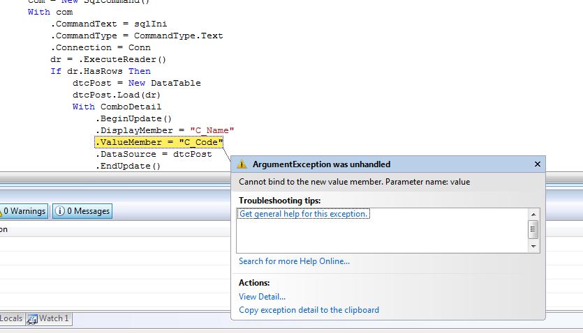
Task: Toggle the 0 Messages filter
Action: pos(82,211)
